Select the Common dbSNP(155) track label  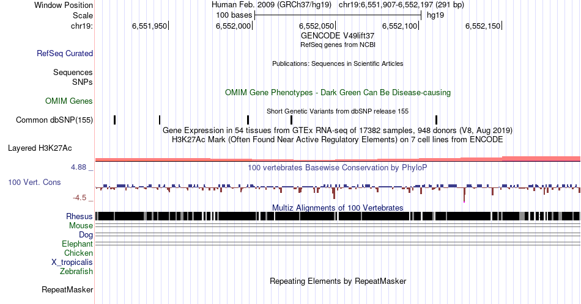(x=54, y=120)
